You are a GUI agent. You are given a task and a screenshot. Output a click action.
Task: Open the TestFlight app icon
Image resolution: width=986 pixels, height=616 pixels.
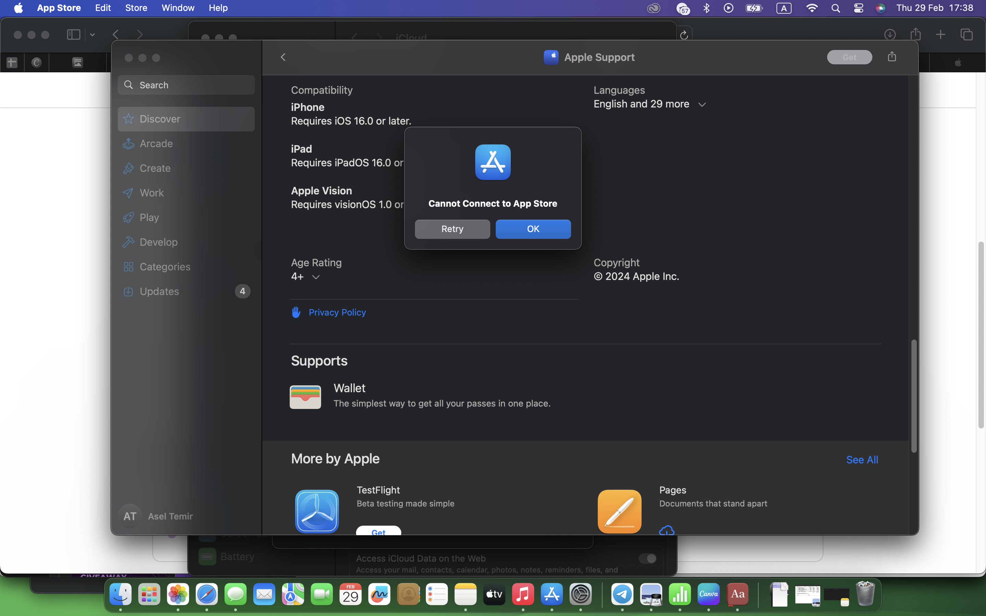click(317, 511)
